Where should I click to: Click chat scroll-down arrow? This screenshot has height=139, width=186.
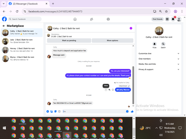(x=133, y=106)
